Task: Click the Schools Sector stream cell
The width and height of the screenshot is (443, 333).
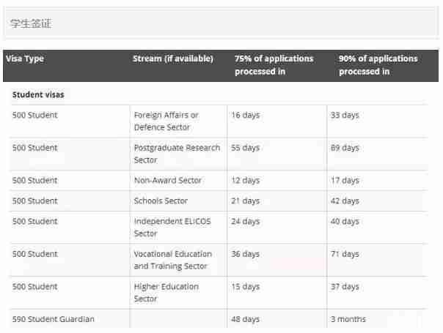Action: 161,201
